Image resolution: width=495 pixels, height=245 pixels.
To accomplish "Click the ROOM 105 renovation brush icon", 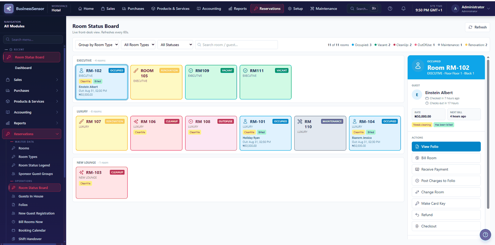I will point(136,71).
